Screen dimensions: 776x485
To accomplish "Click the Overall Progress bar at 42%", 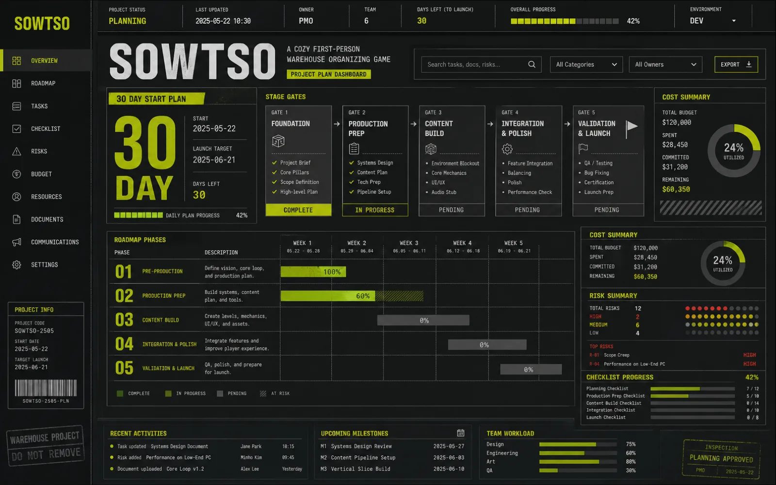I will coord(565,21).
